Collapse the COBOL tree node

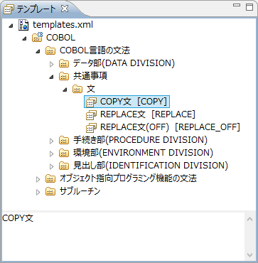click(x=24, y=38)
